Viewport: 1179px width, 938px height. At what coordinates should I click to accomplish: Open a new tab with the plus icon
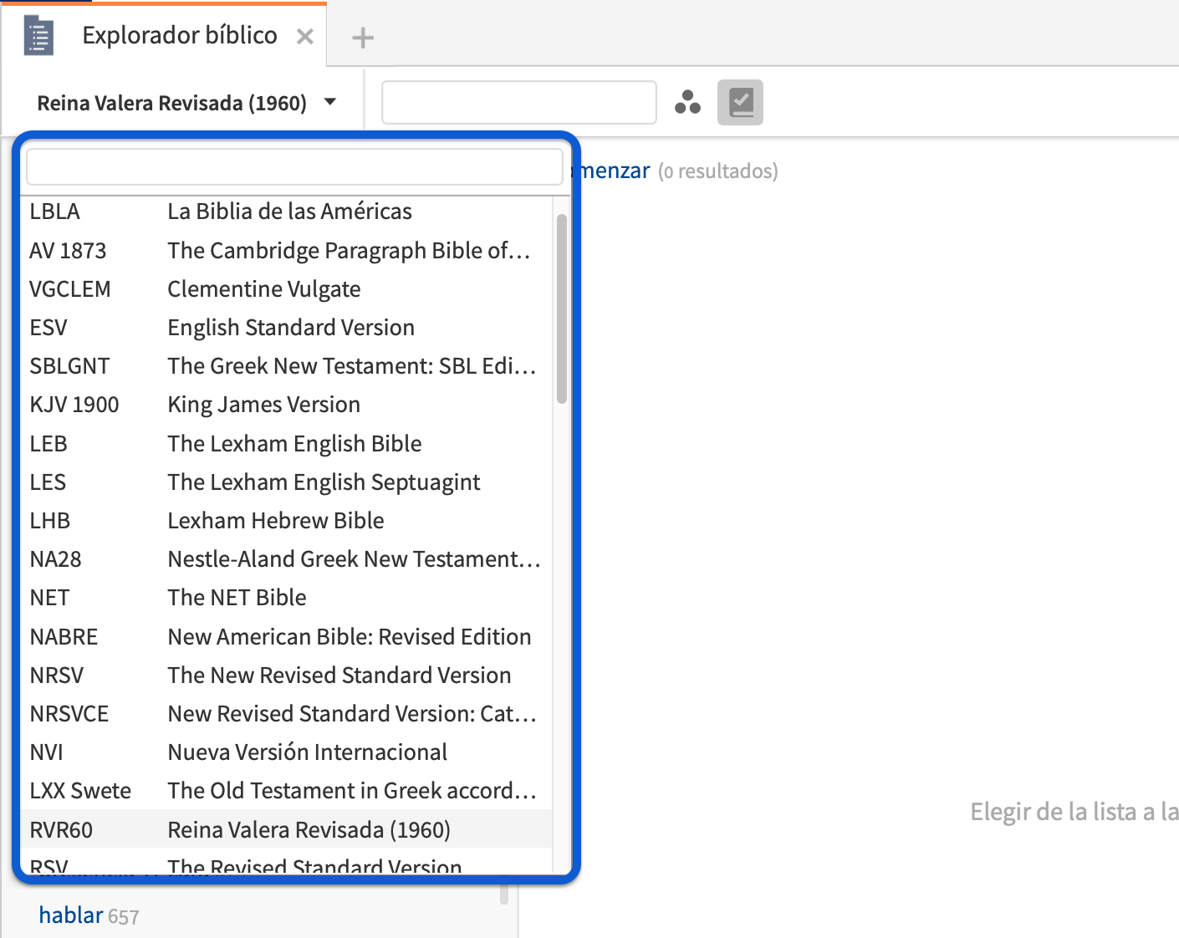[363, 38]
